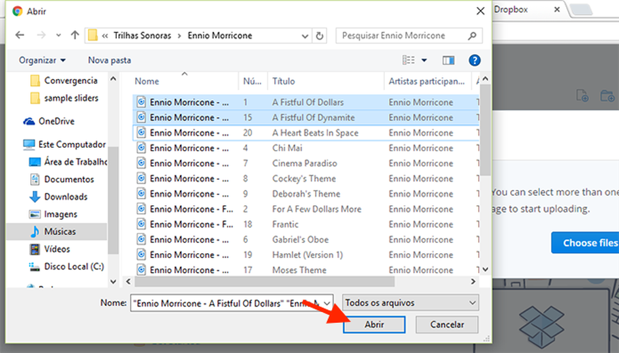This screenshot has height=353, width=619.
Task: Close the Dropbox browser tab
Action: [557, 9]
